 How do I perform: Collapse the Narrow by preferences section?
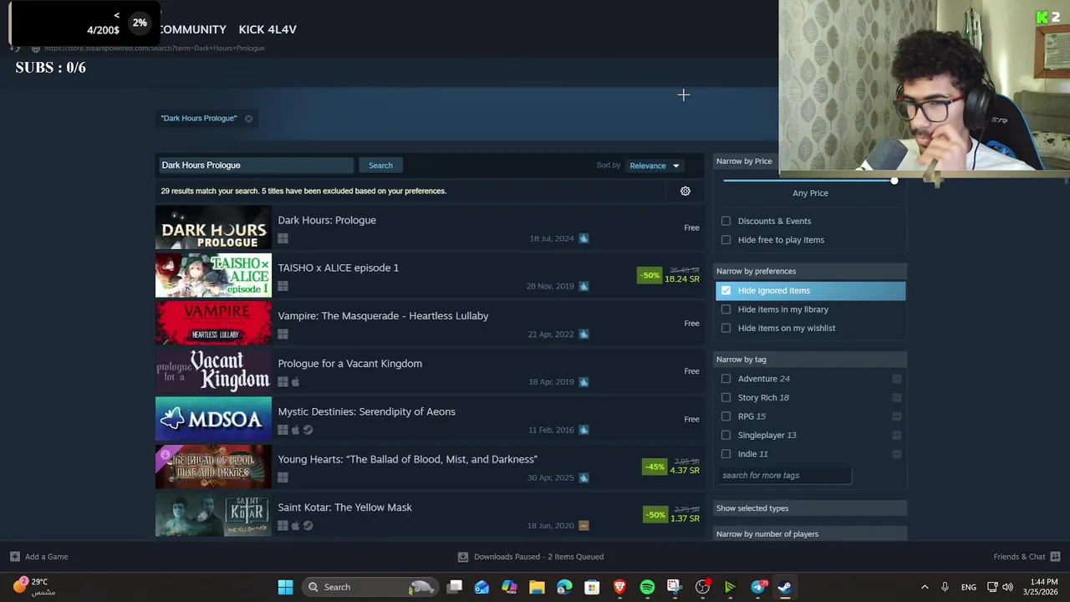[810, 271]
